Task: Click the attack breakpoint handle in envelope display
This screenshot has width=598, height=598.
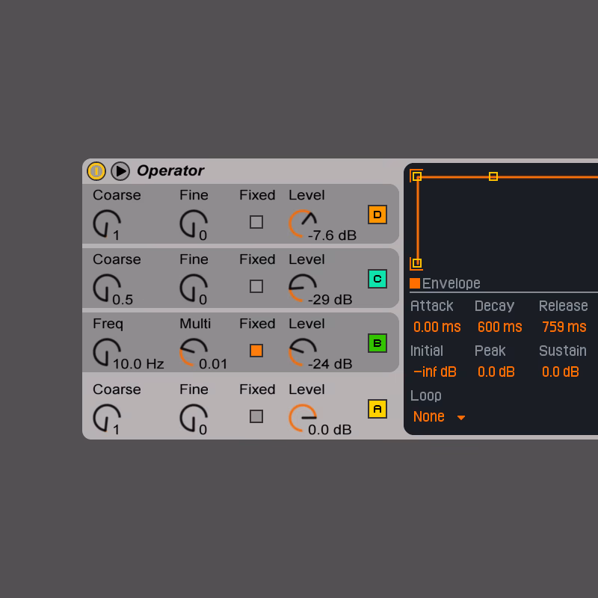Action: click(x=419, y=176)
